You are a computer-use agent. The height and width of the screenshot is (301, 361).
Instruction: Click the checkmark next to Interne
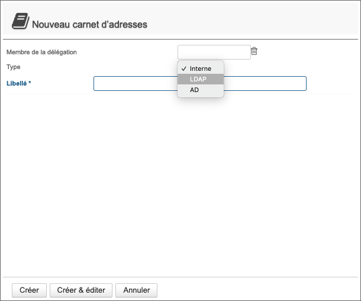click(183, 68)
